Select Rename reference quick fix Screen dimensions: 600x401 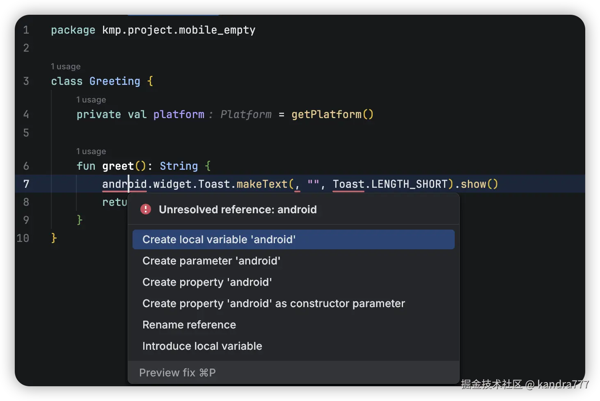pos(189,325)
